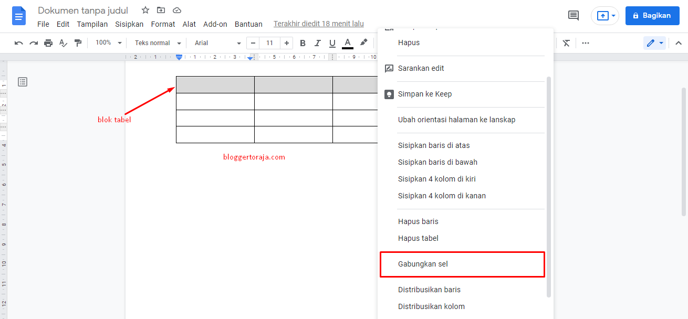
Task: Open the Tampilan menu
Action: click(x=92, y=24)
